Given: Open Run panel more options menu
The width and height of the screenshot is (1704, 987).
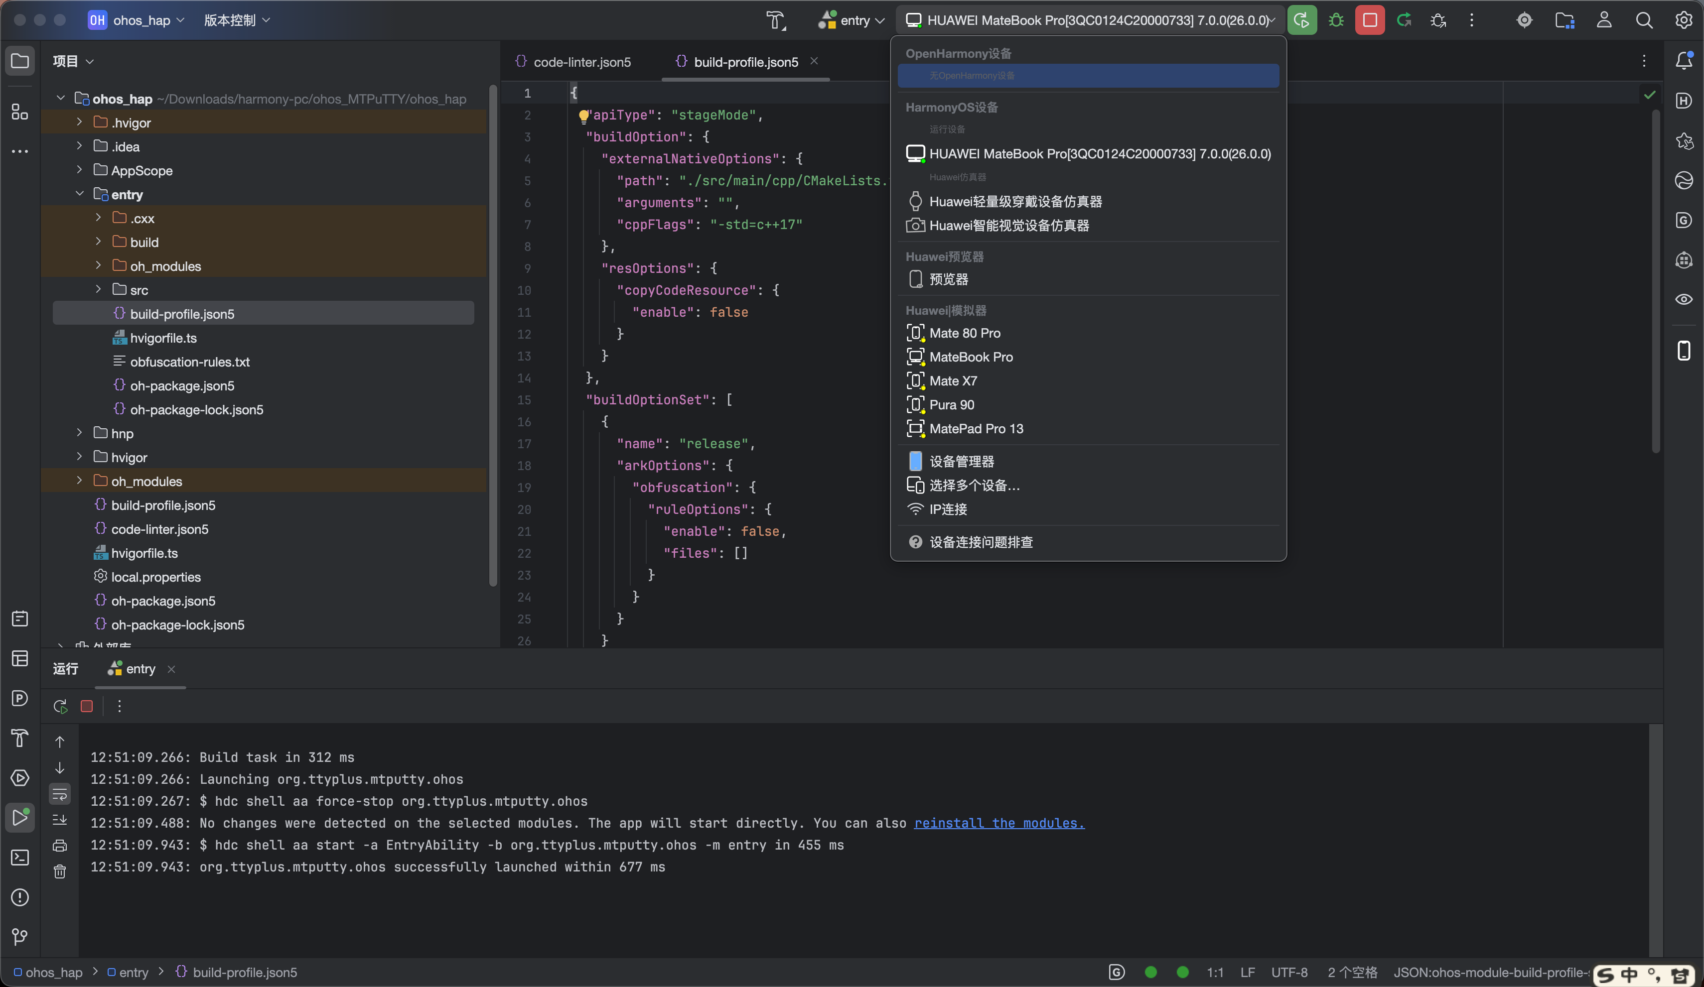Looking at the screenshot, I should (120, 706).
